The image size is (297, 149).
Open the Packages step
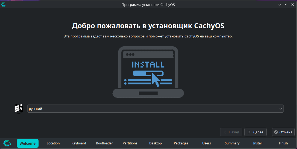coord(181,143)
